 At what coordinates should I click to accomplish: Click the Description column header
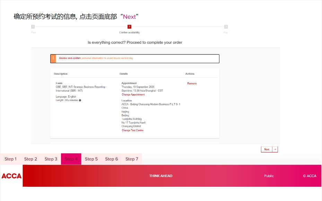tap(61, 74)
